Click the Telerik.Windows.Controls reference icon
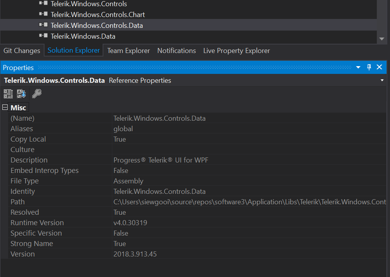The image size is (390, 277). [x=43, y=3]
